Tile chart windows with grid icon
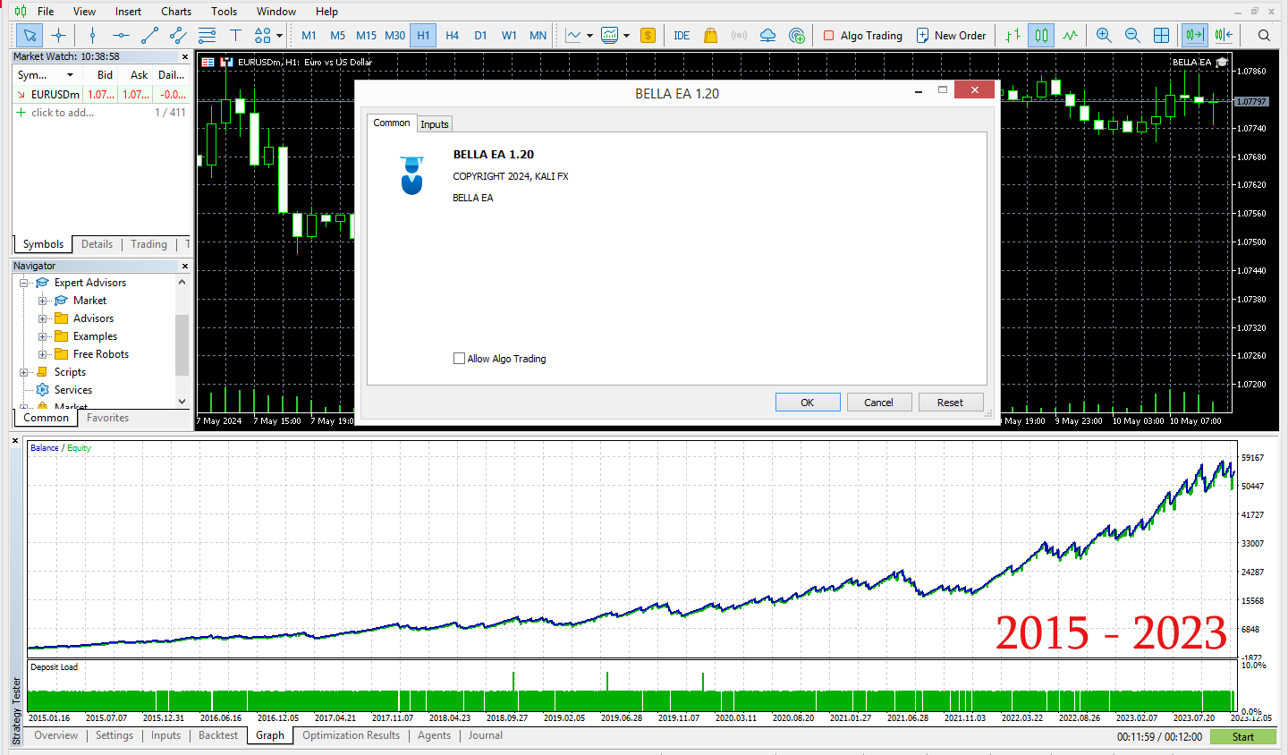 [x=1161, y=36]
